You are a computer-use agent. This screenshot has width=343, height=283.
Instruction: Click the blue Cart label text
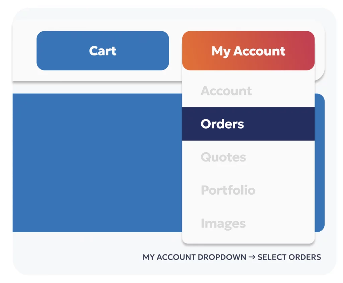coord(102,51)
